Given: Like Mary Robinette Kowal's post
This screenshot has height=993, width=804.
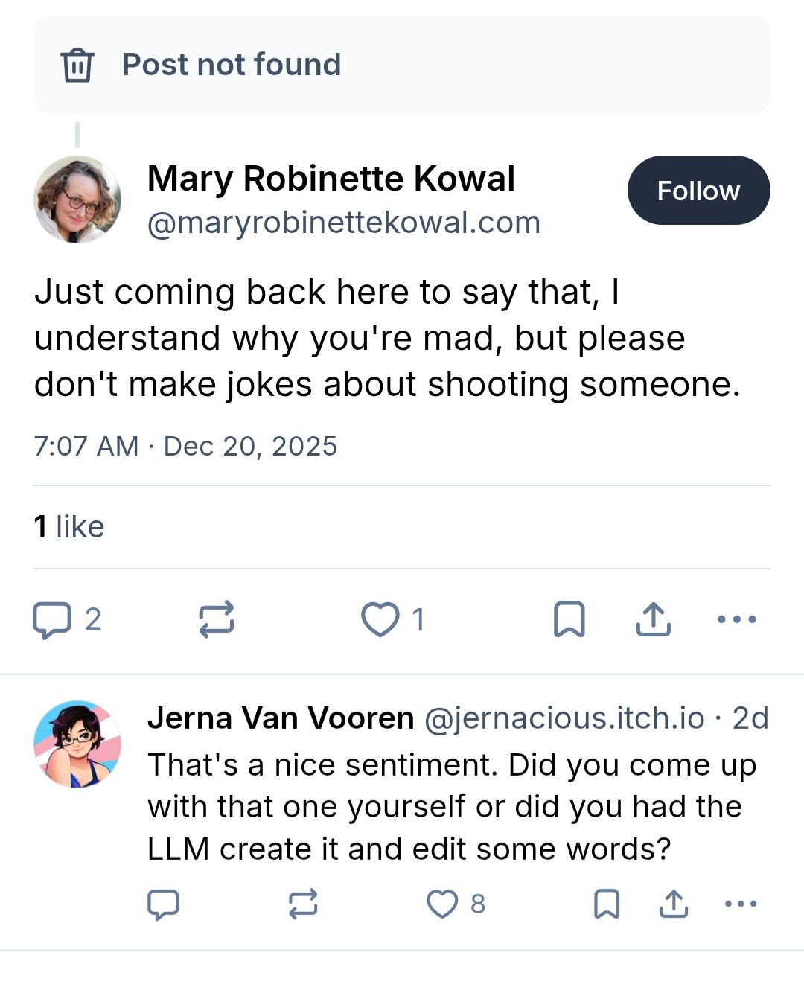Looking at the screenshot, I should click(x=380, y=619).
